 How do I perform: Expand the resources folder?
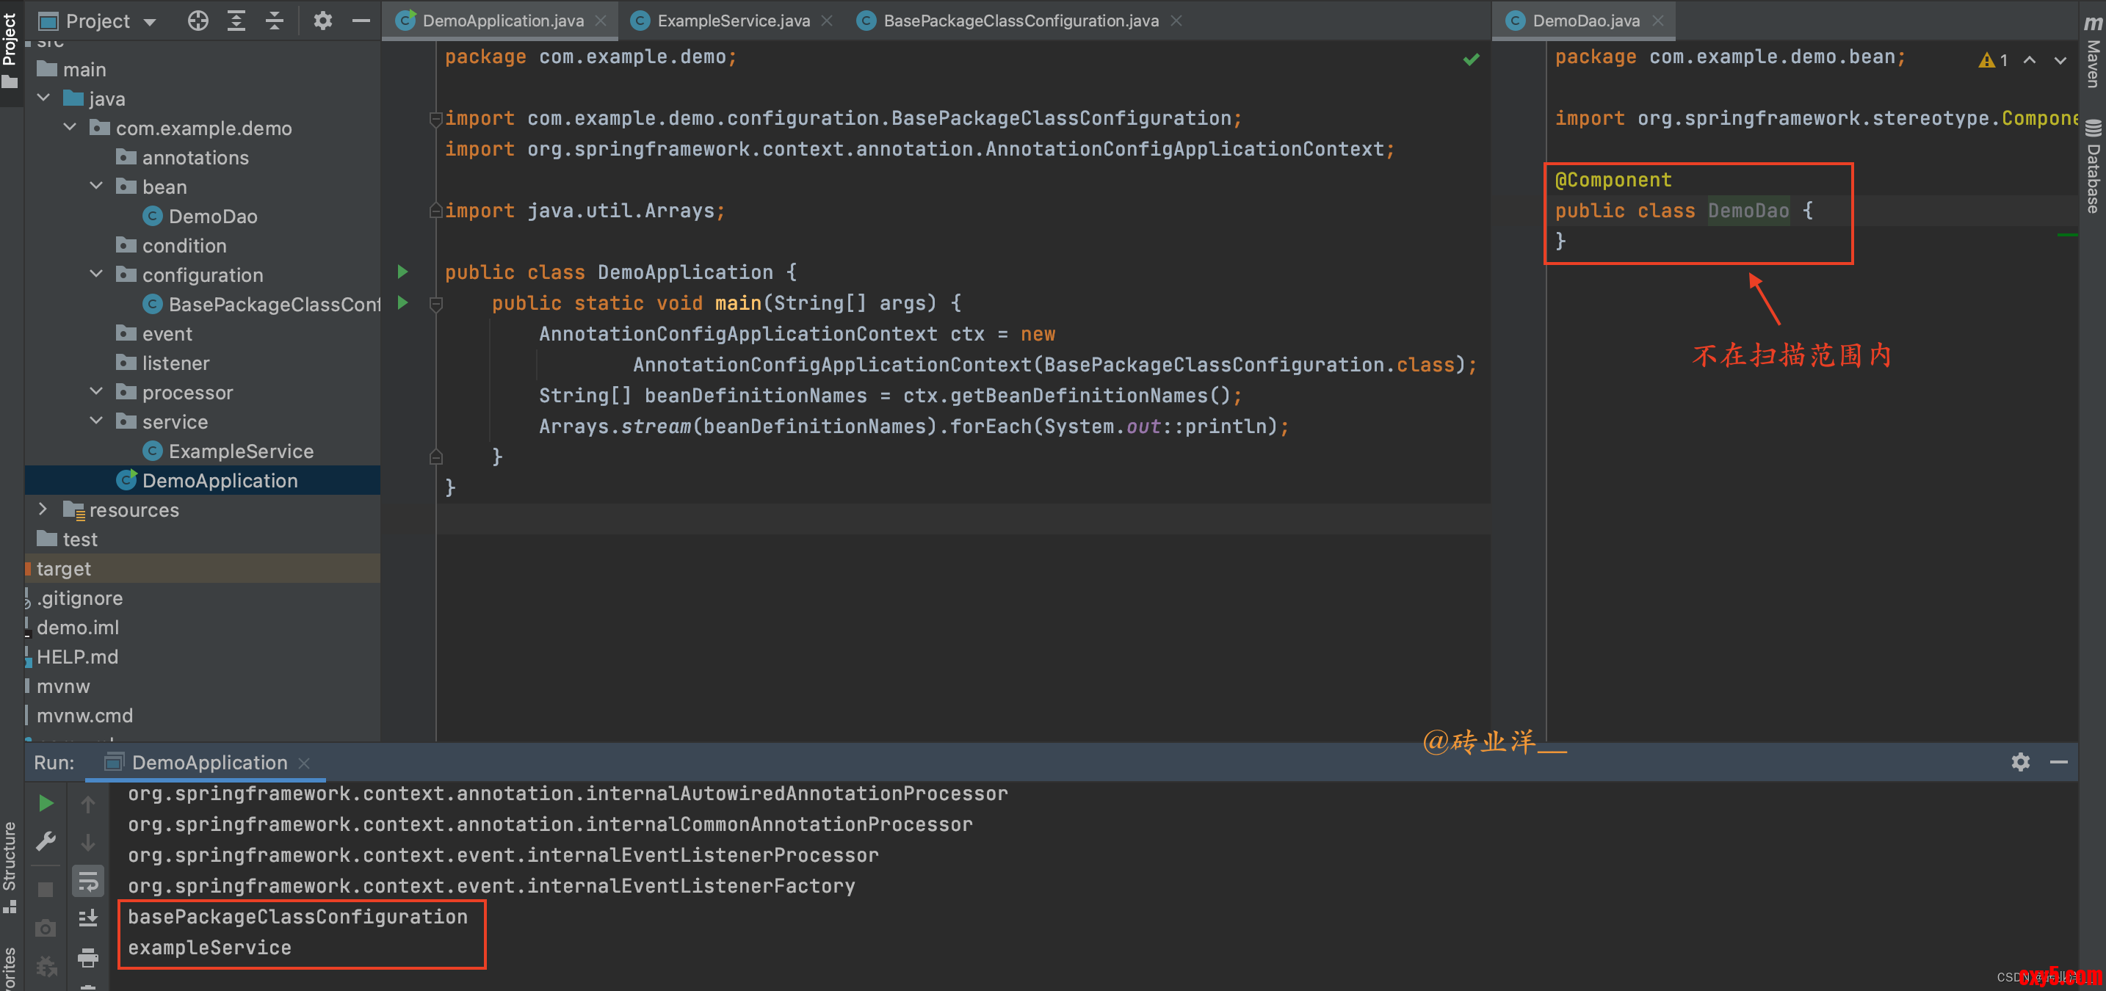[x=43, y=509]
